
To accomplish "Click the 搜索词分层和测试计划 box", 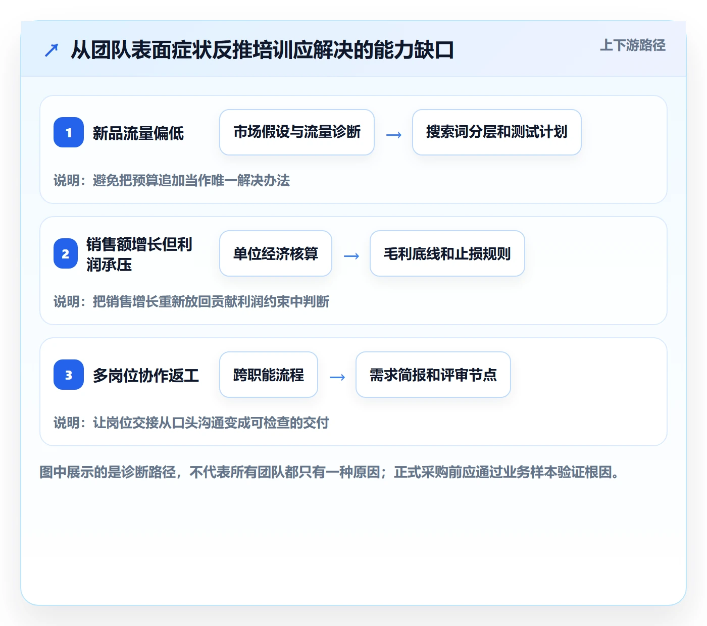I will click(497, 132).
